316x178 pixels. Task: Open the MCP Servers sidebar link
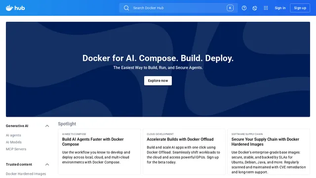point(16,149)
